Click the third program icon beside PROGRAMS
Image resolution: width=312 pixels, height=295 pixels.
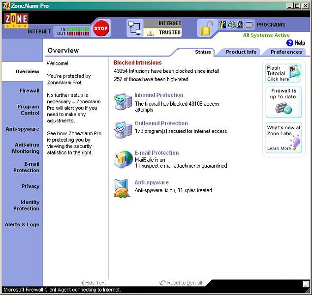click(x=240, y=25)
